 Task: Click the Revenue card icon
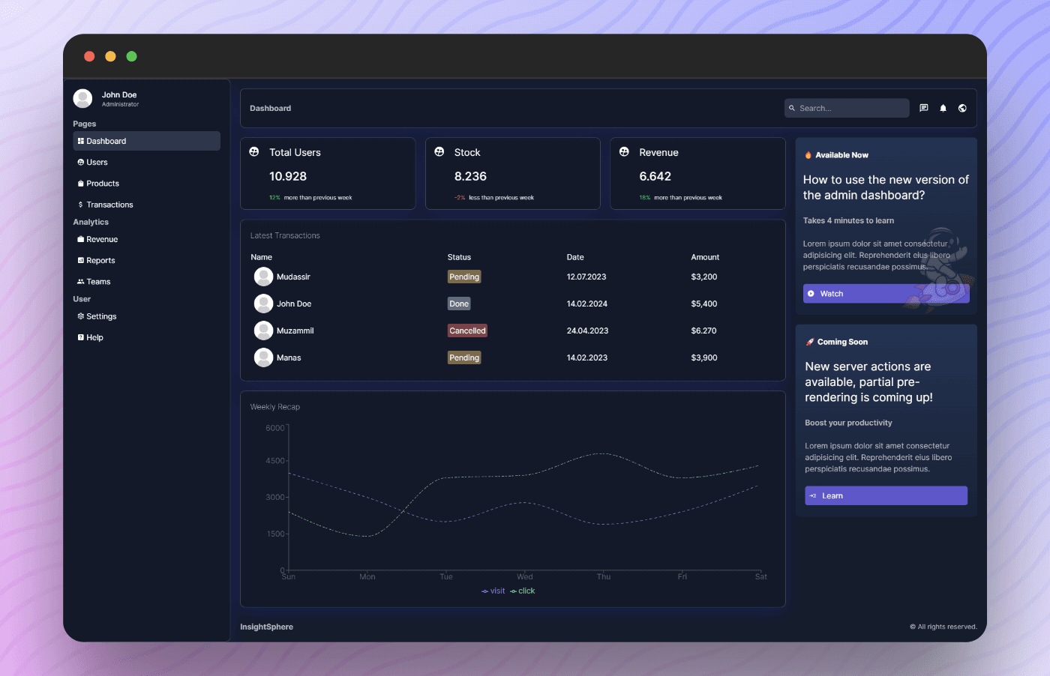tap(624, 152)
